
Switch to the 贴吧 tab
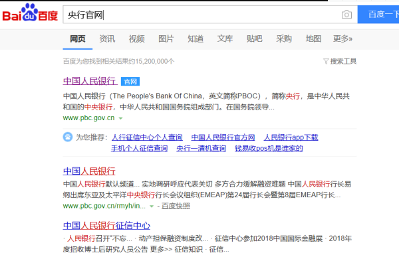tap(255, 39)
